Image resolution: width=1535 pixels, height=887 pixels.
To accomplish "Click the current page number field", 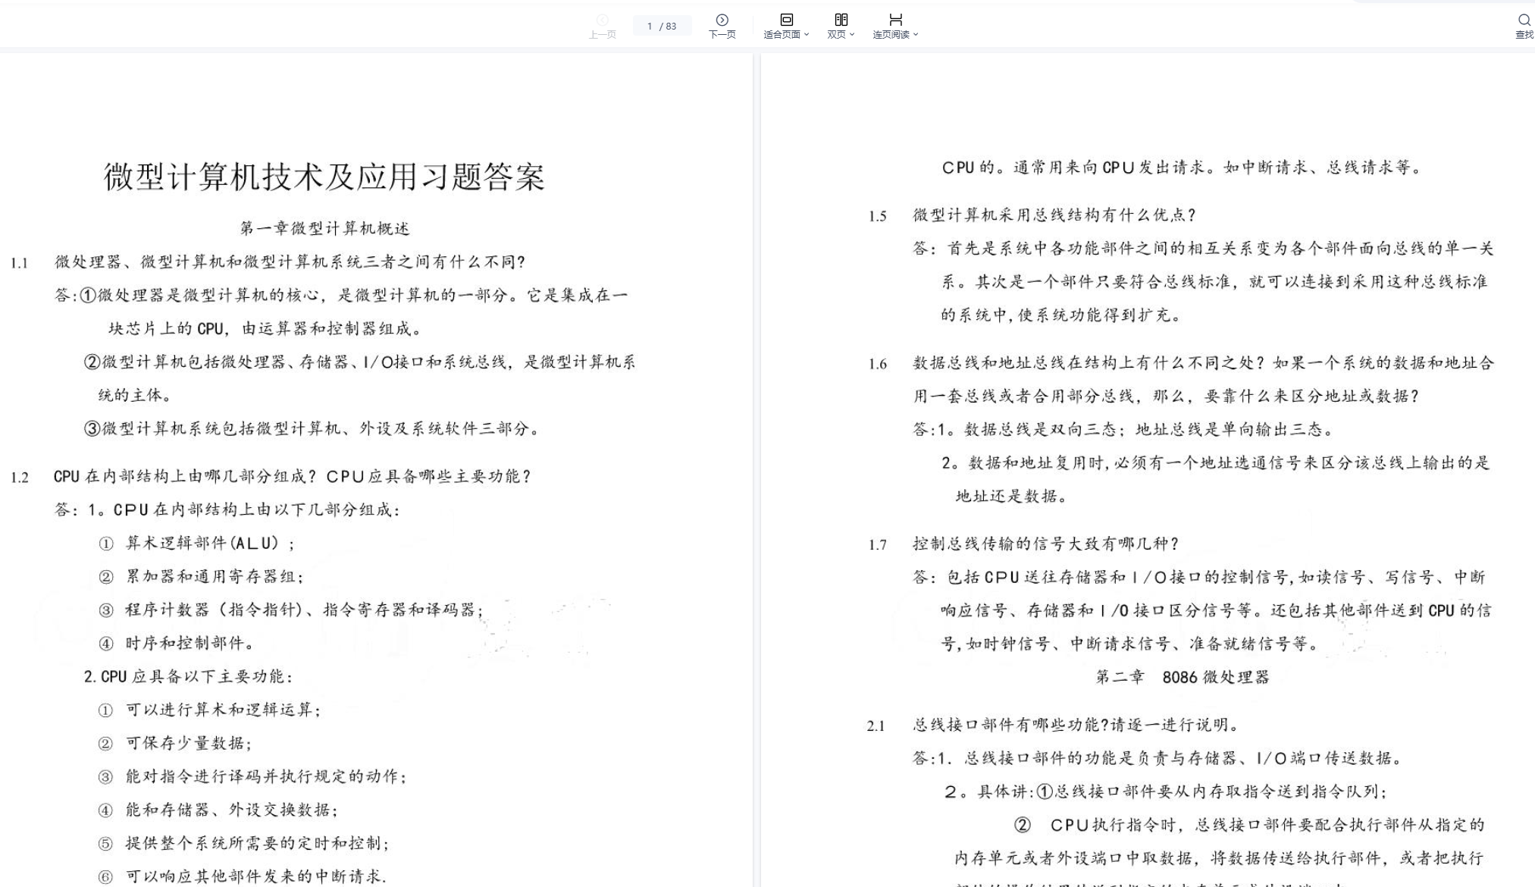I will 650,27.
